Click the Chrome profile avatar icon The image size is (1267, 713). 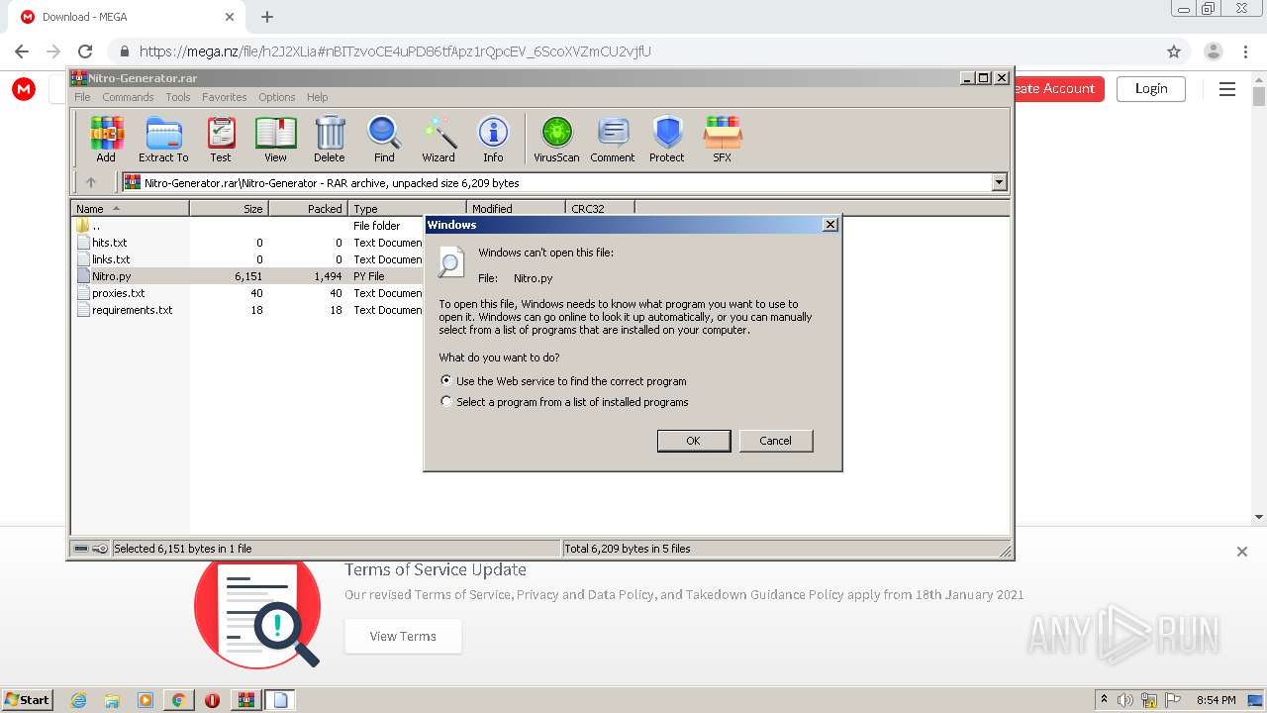(1214, 51)
